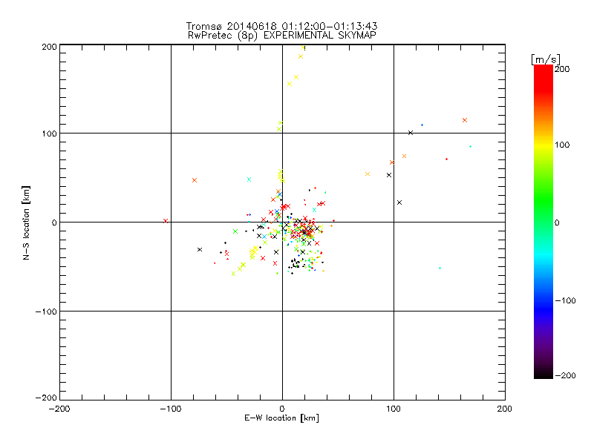Select the red X marker at far upper right
Viewport: 594px width, 445px height.
point(465,120)
